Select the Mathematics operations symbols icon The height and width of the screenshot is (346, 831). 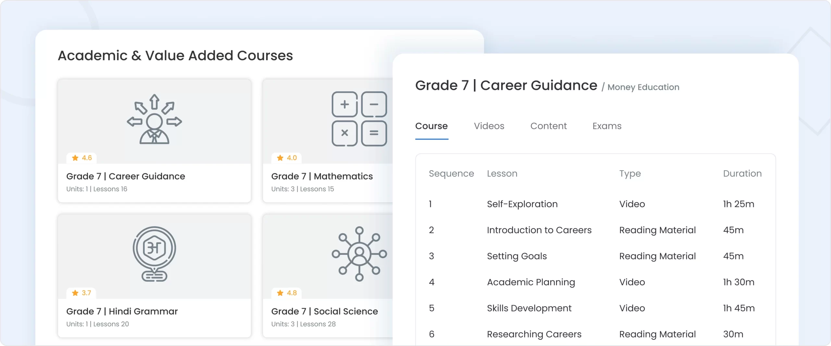pyautogui.click(x=359, y=118)
